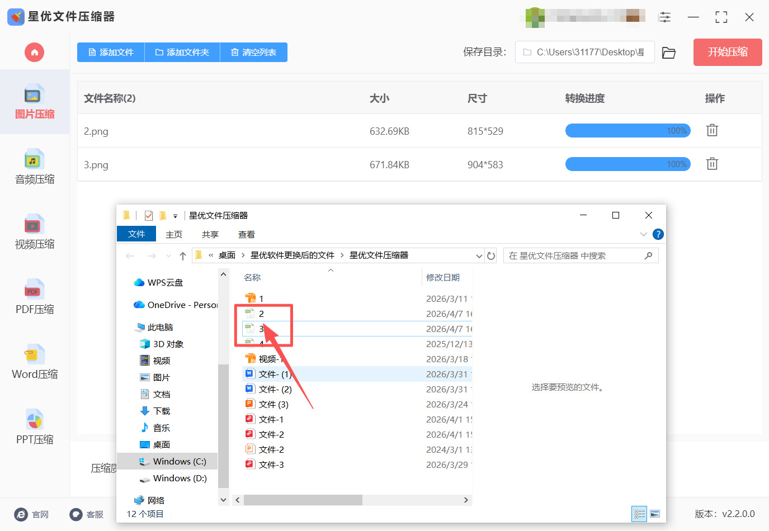The image size is (769, 531).
Task: Open the 官网 link at bottom left
Action: coord(32,514)
